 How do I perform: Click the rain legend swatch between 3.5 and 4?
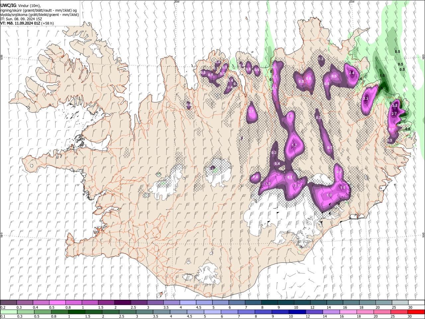point(161,312)
